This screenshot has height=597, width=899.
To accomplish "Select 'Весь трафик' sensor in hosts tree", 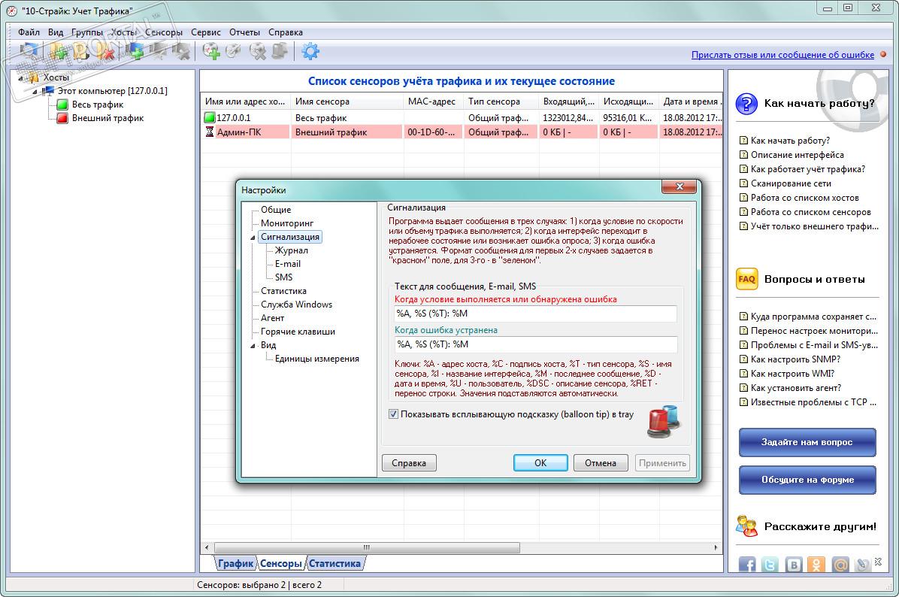I will click(98, 105).
